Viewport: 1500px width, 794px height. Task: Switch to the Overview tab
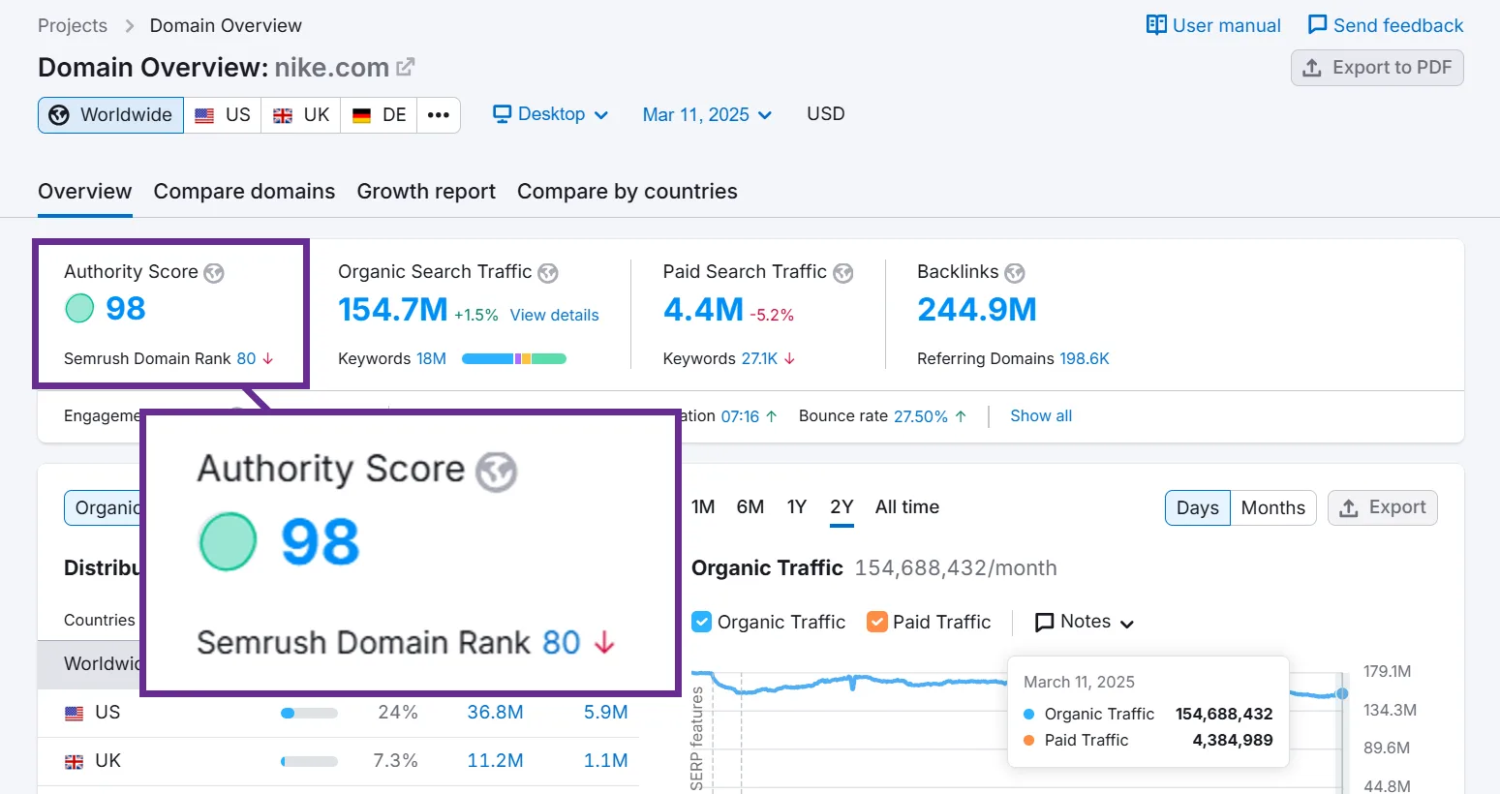(85, 192)
